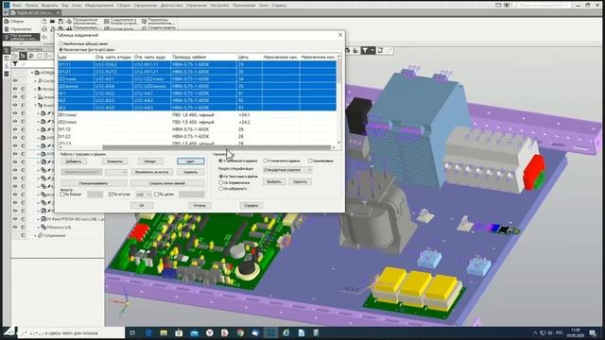The width and height of the screenshot is (605, 340).
Task: Open the dropdown arrow next to viewport filter
Action: point(372,50)
